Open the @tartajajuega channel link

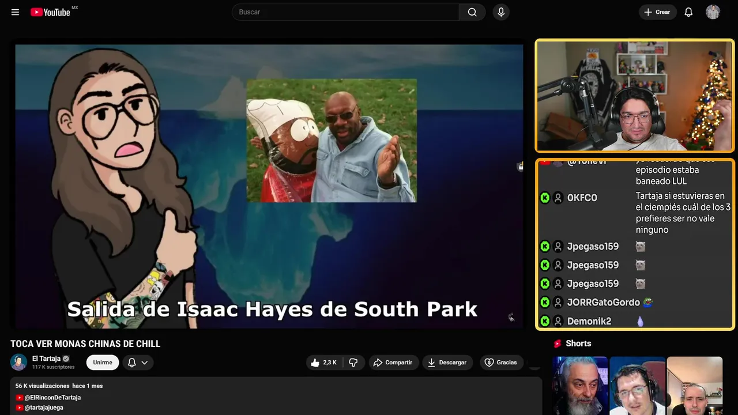click(x=44, y=408)
